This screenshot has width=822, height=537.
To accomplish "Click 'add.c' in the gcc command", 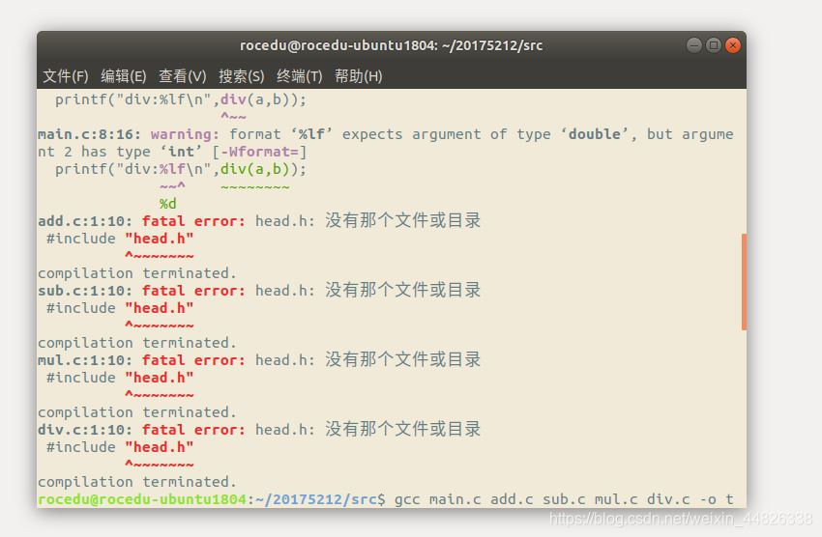I will point(512,499).
